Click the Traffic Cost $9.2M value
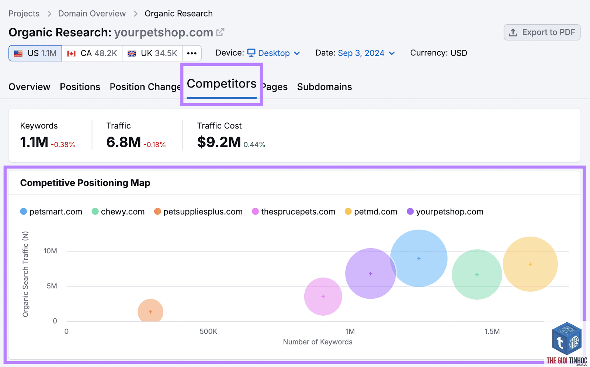This screenshot has width=590, height=367. (219, 142)
